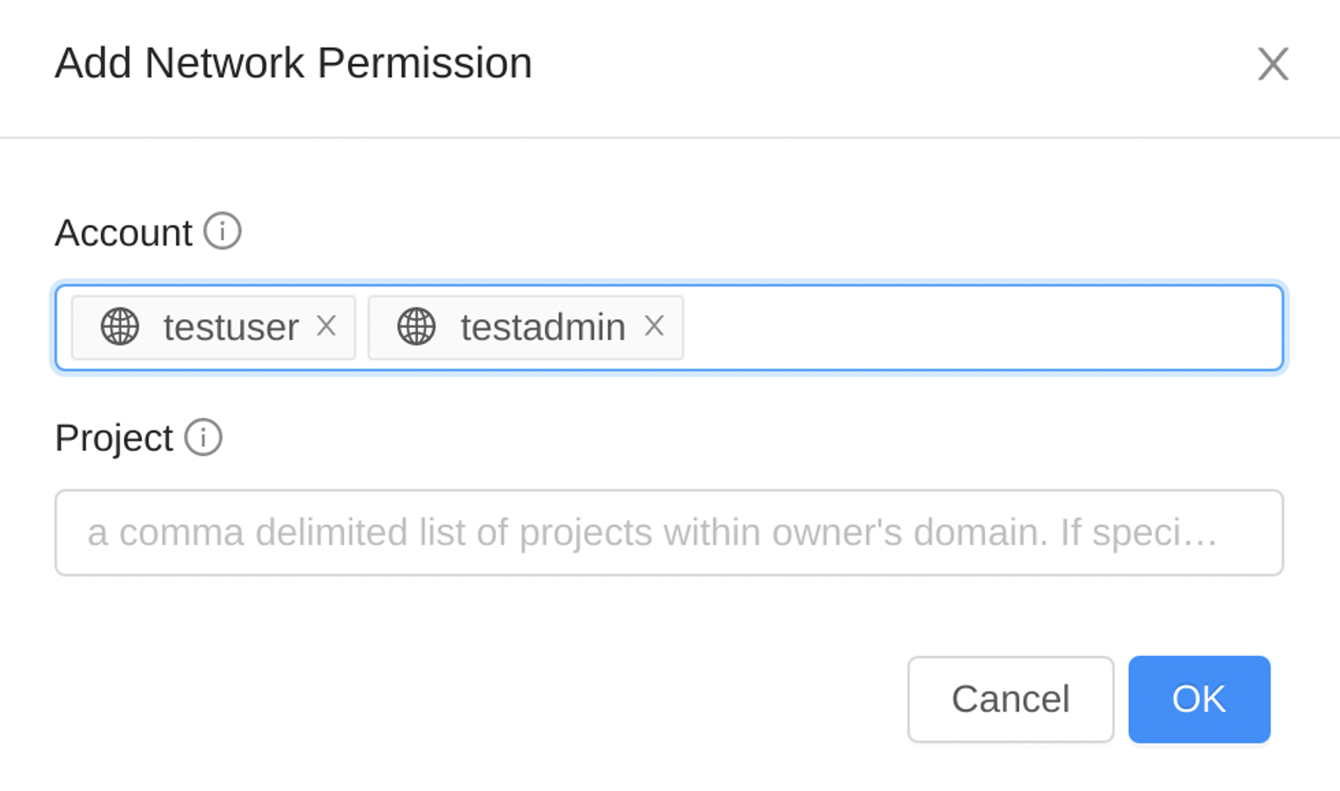The image size is (1340, 791).
Task: Remove the testuser account tag
Action: click(x=326, y=326)
